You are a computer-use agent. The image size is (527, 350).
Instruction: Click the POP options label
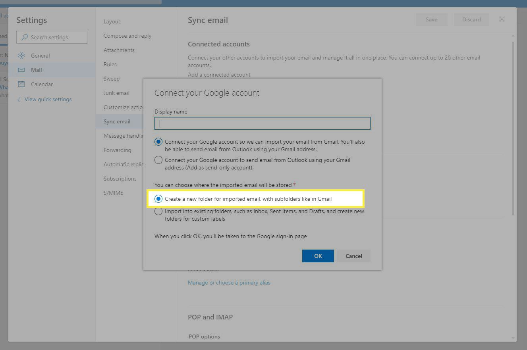point(204,337)
